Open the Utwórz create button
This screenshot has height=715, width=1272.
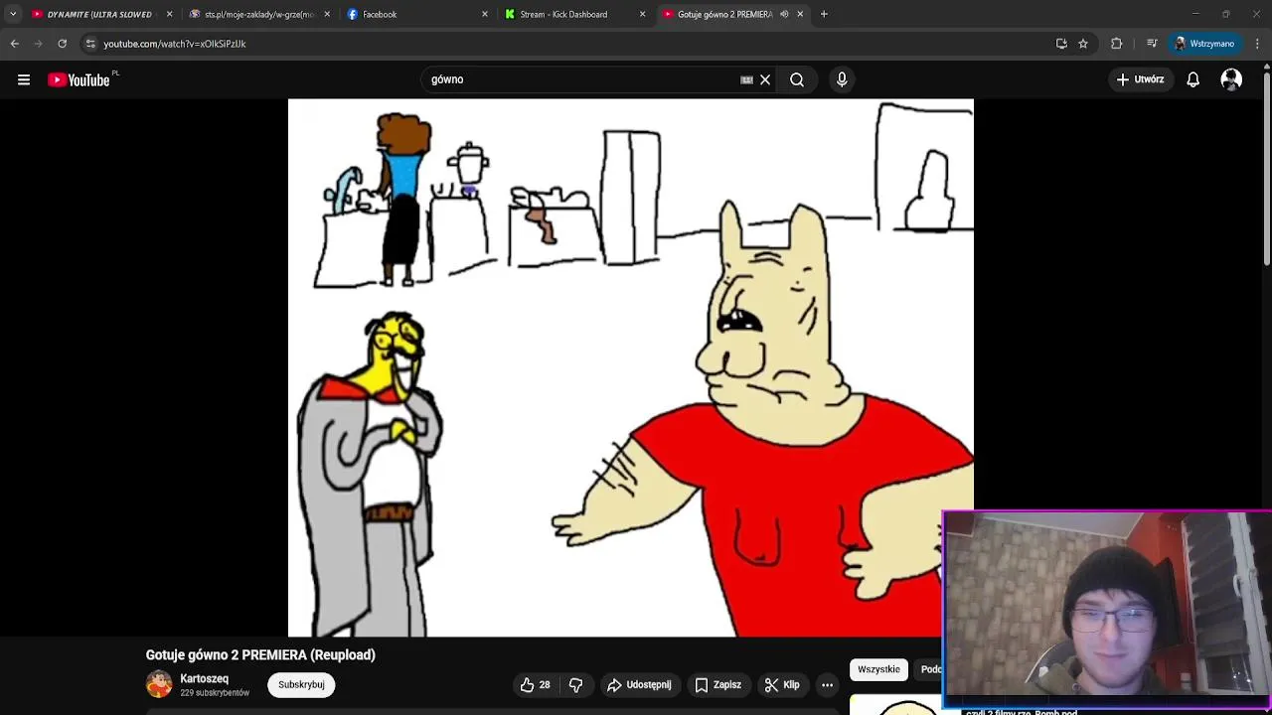click(1140, 79)
